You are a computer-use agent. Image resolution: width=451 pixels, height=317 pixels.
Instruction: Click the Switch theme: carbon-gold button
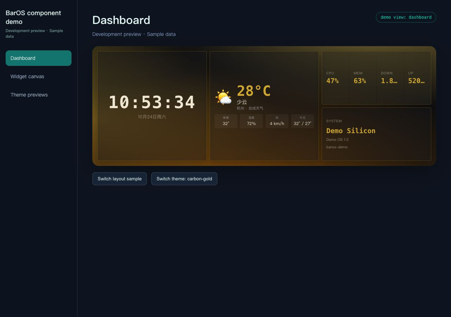click(184, 179)
